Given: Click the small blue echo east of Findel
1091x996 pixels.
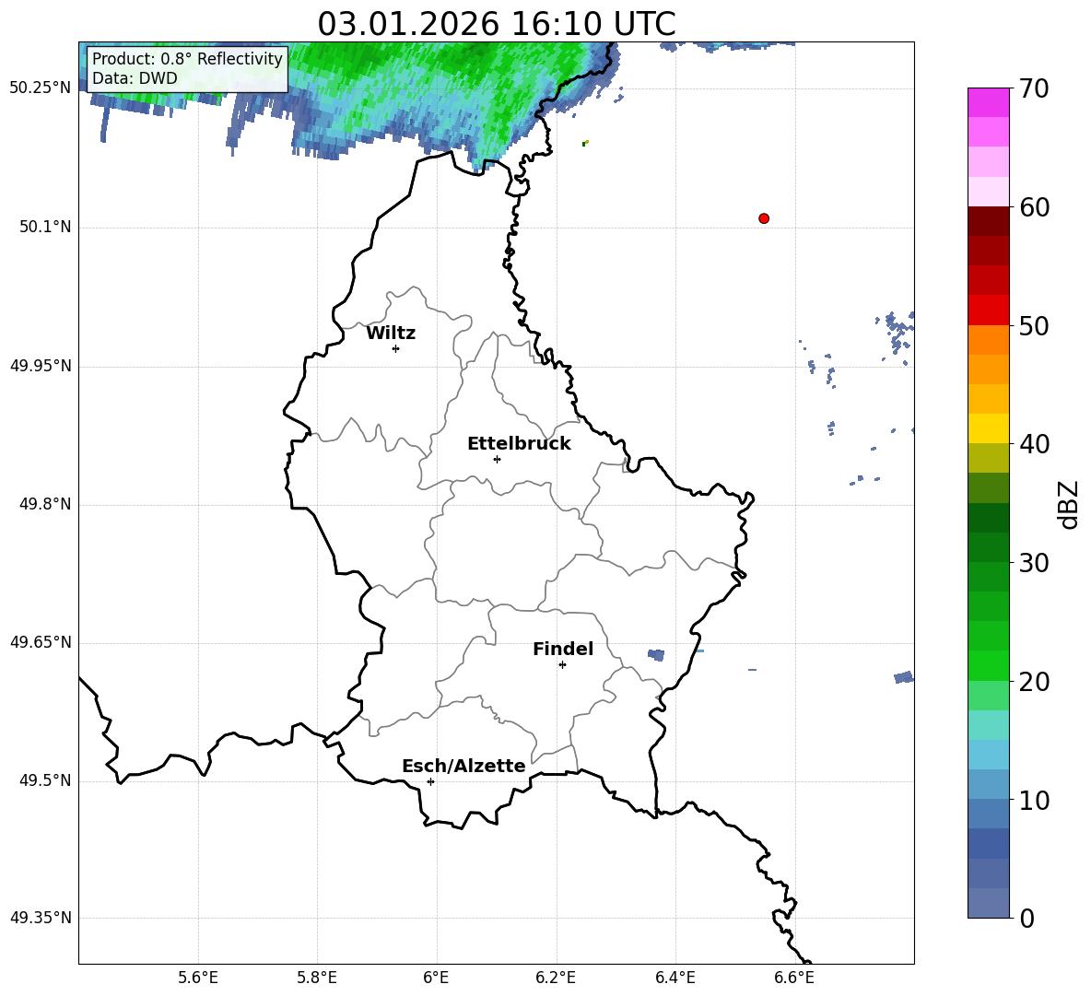Looking at the screenshot, I should (x=656, y=655).
